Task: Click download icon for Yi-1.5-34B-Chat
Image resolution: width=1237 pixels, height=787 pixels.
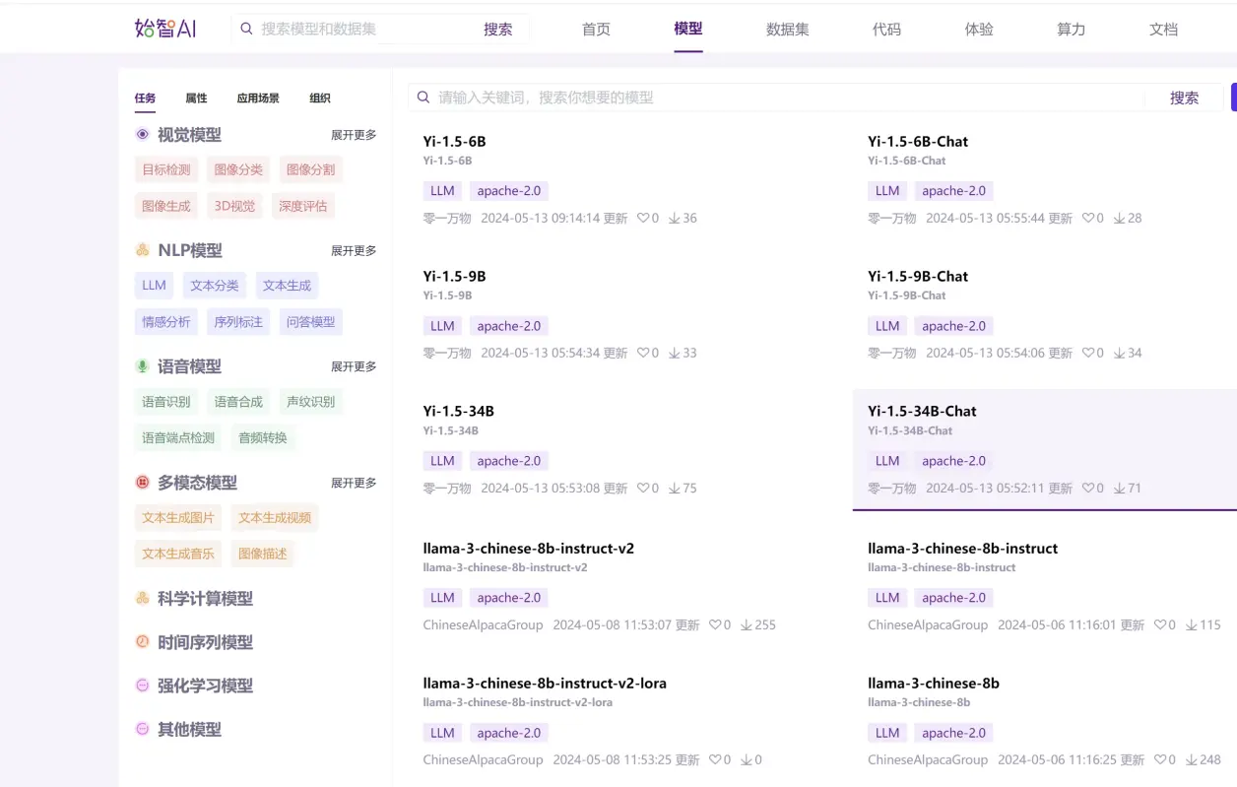Action: [x=1120, y=488]
